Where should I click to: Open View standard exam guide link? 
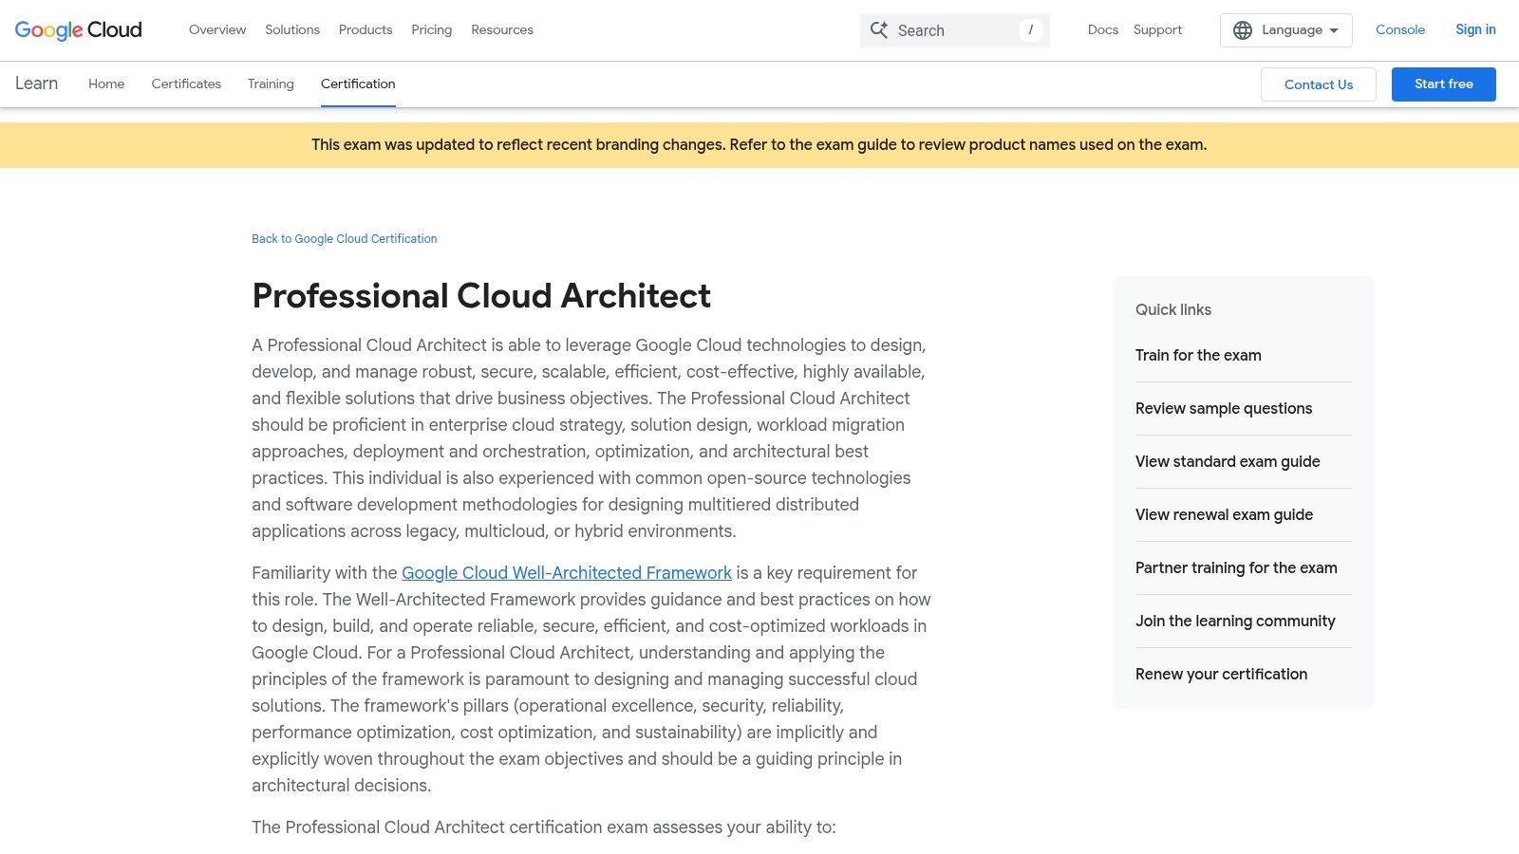tap(1228, 462)
